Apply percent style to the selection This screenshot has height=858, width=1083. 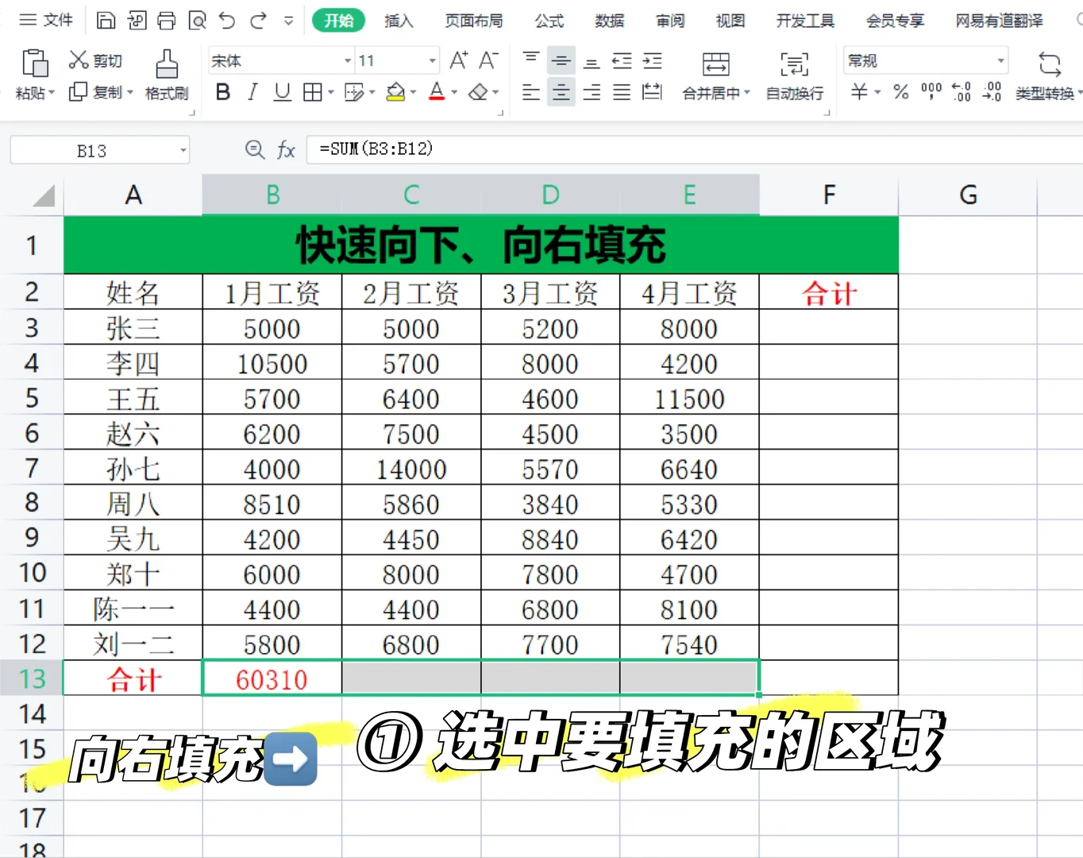pyautogui.click(x=900, y=92)
